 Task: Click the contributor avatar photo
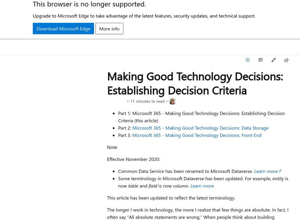click(x=172, y=101)
